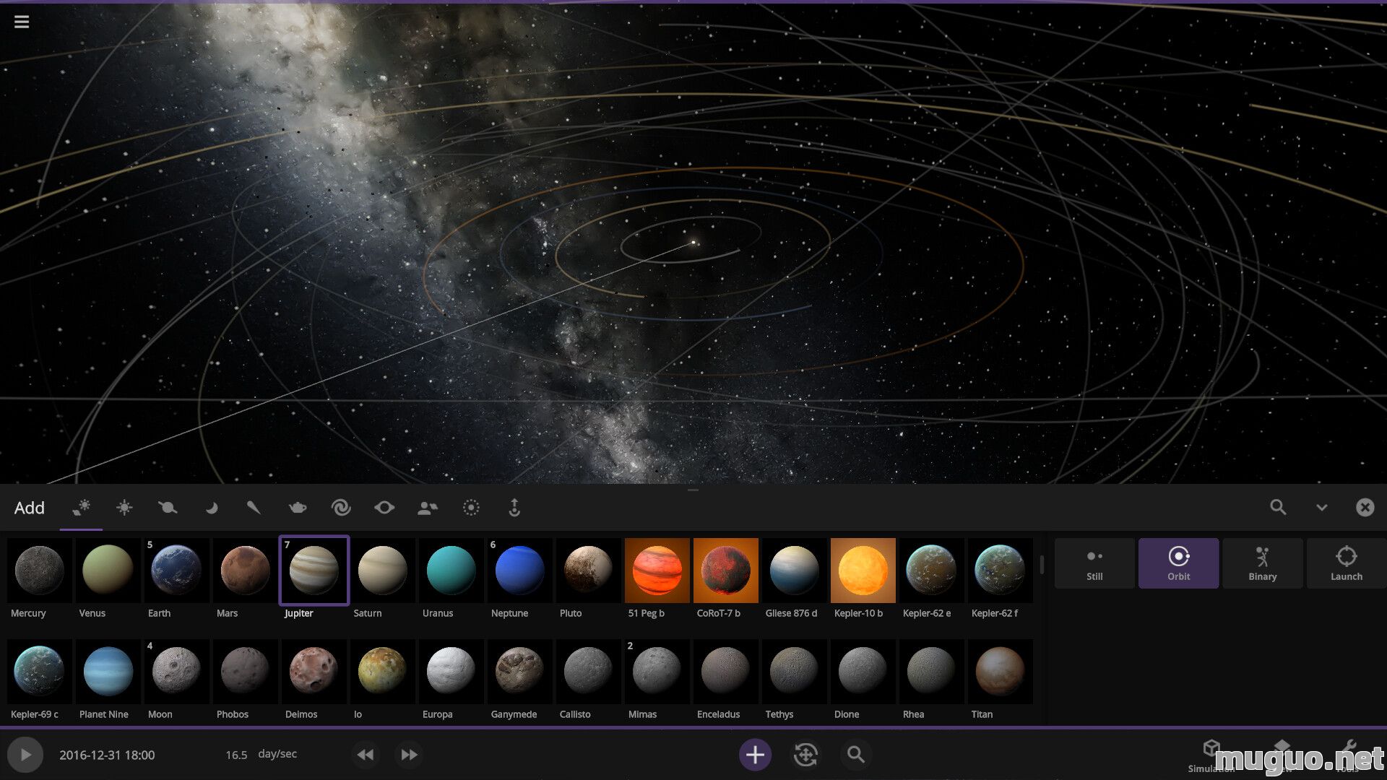Pick Saturn from the object list

pos(382,571)
